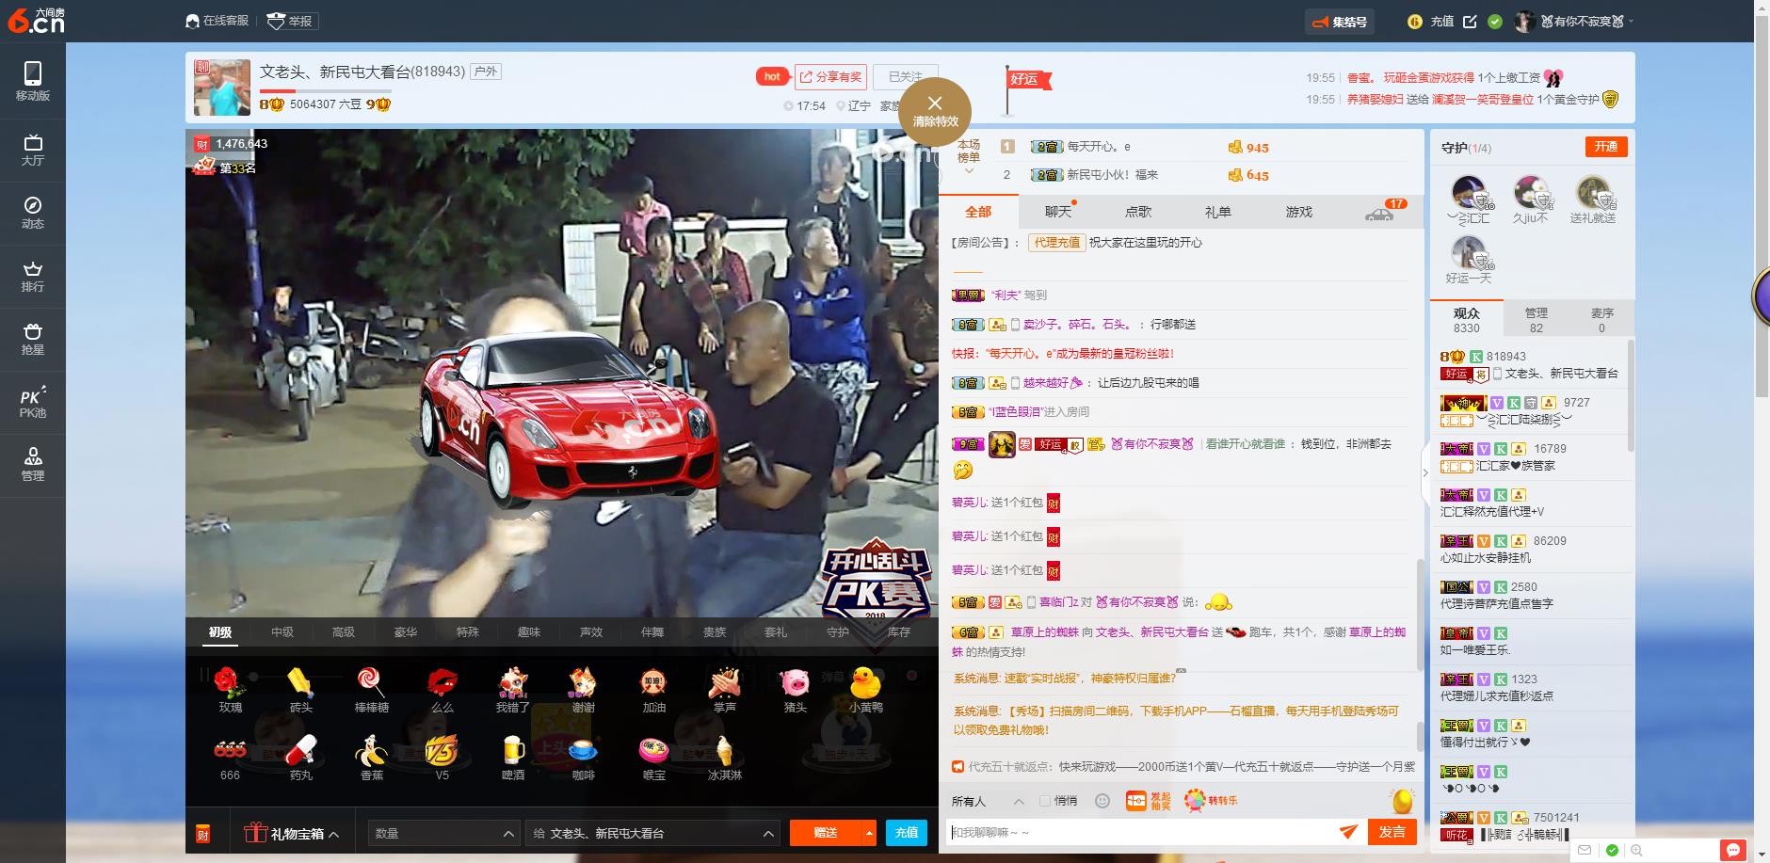Click the chat panel vertical scrollbar
The height and width of the screenshot is (863, 1770).
click(1421, 615)
